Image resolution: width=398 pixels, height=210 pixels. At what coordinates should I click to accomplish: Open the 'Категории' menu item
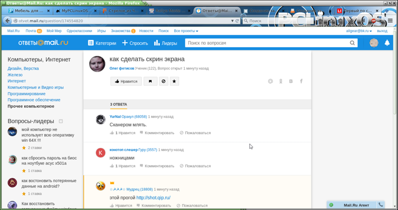(102, 43)
